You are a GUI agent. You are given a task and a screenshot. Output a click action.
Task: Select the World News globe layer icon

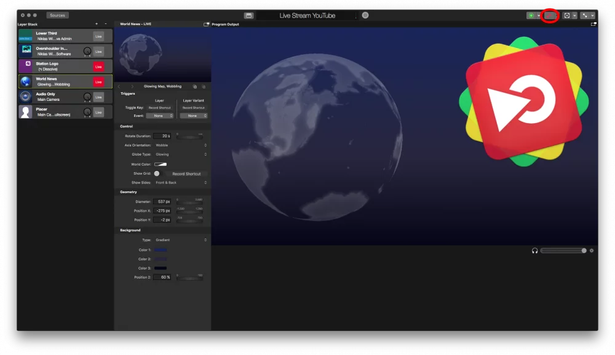[x=25, y=82]
